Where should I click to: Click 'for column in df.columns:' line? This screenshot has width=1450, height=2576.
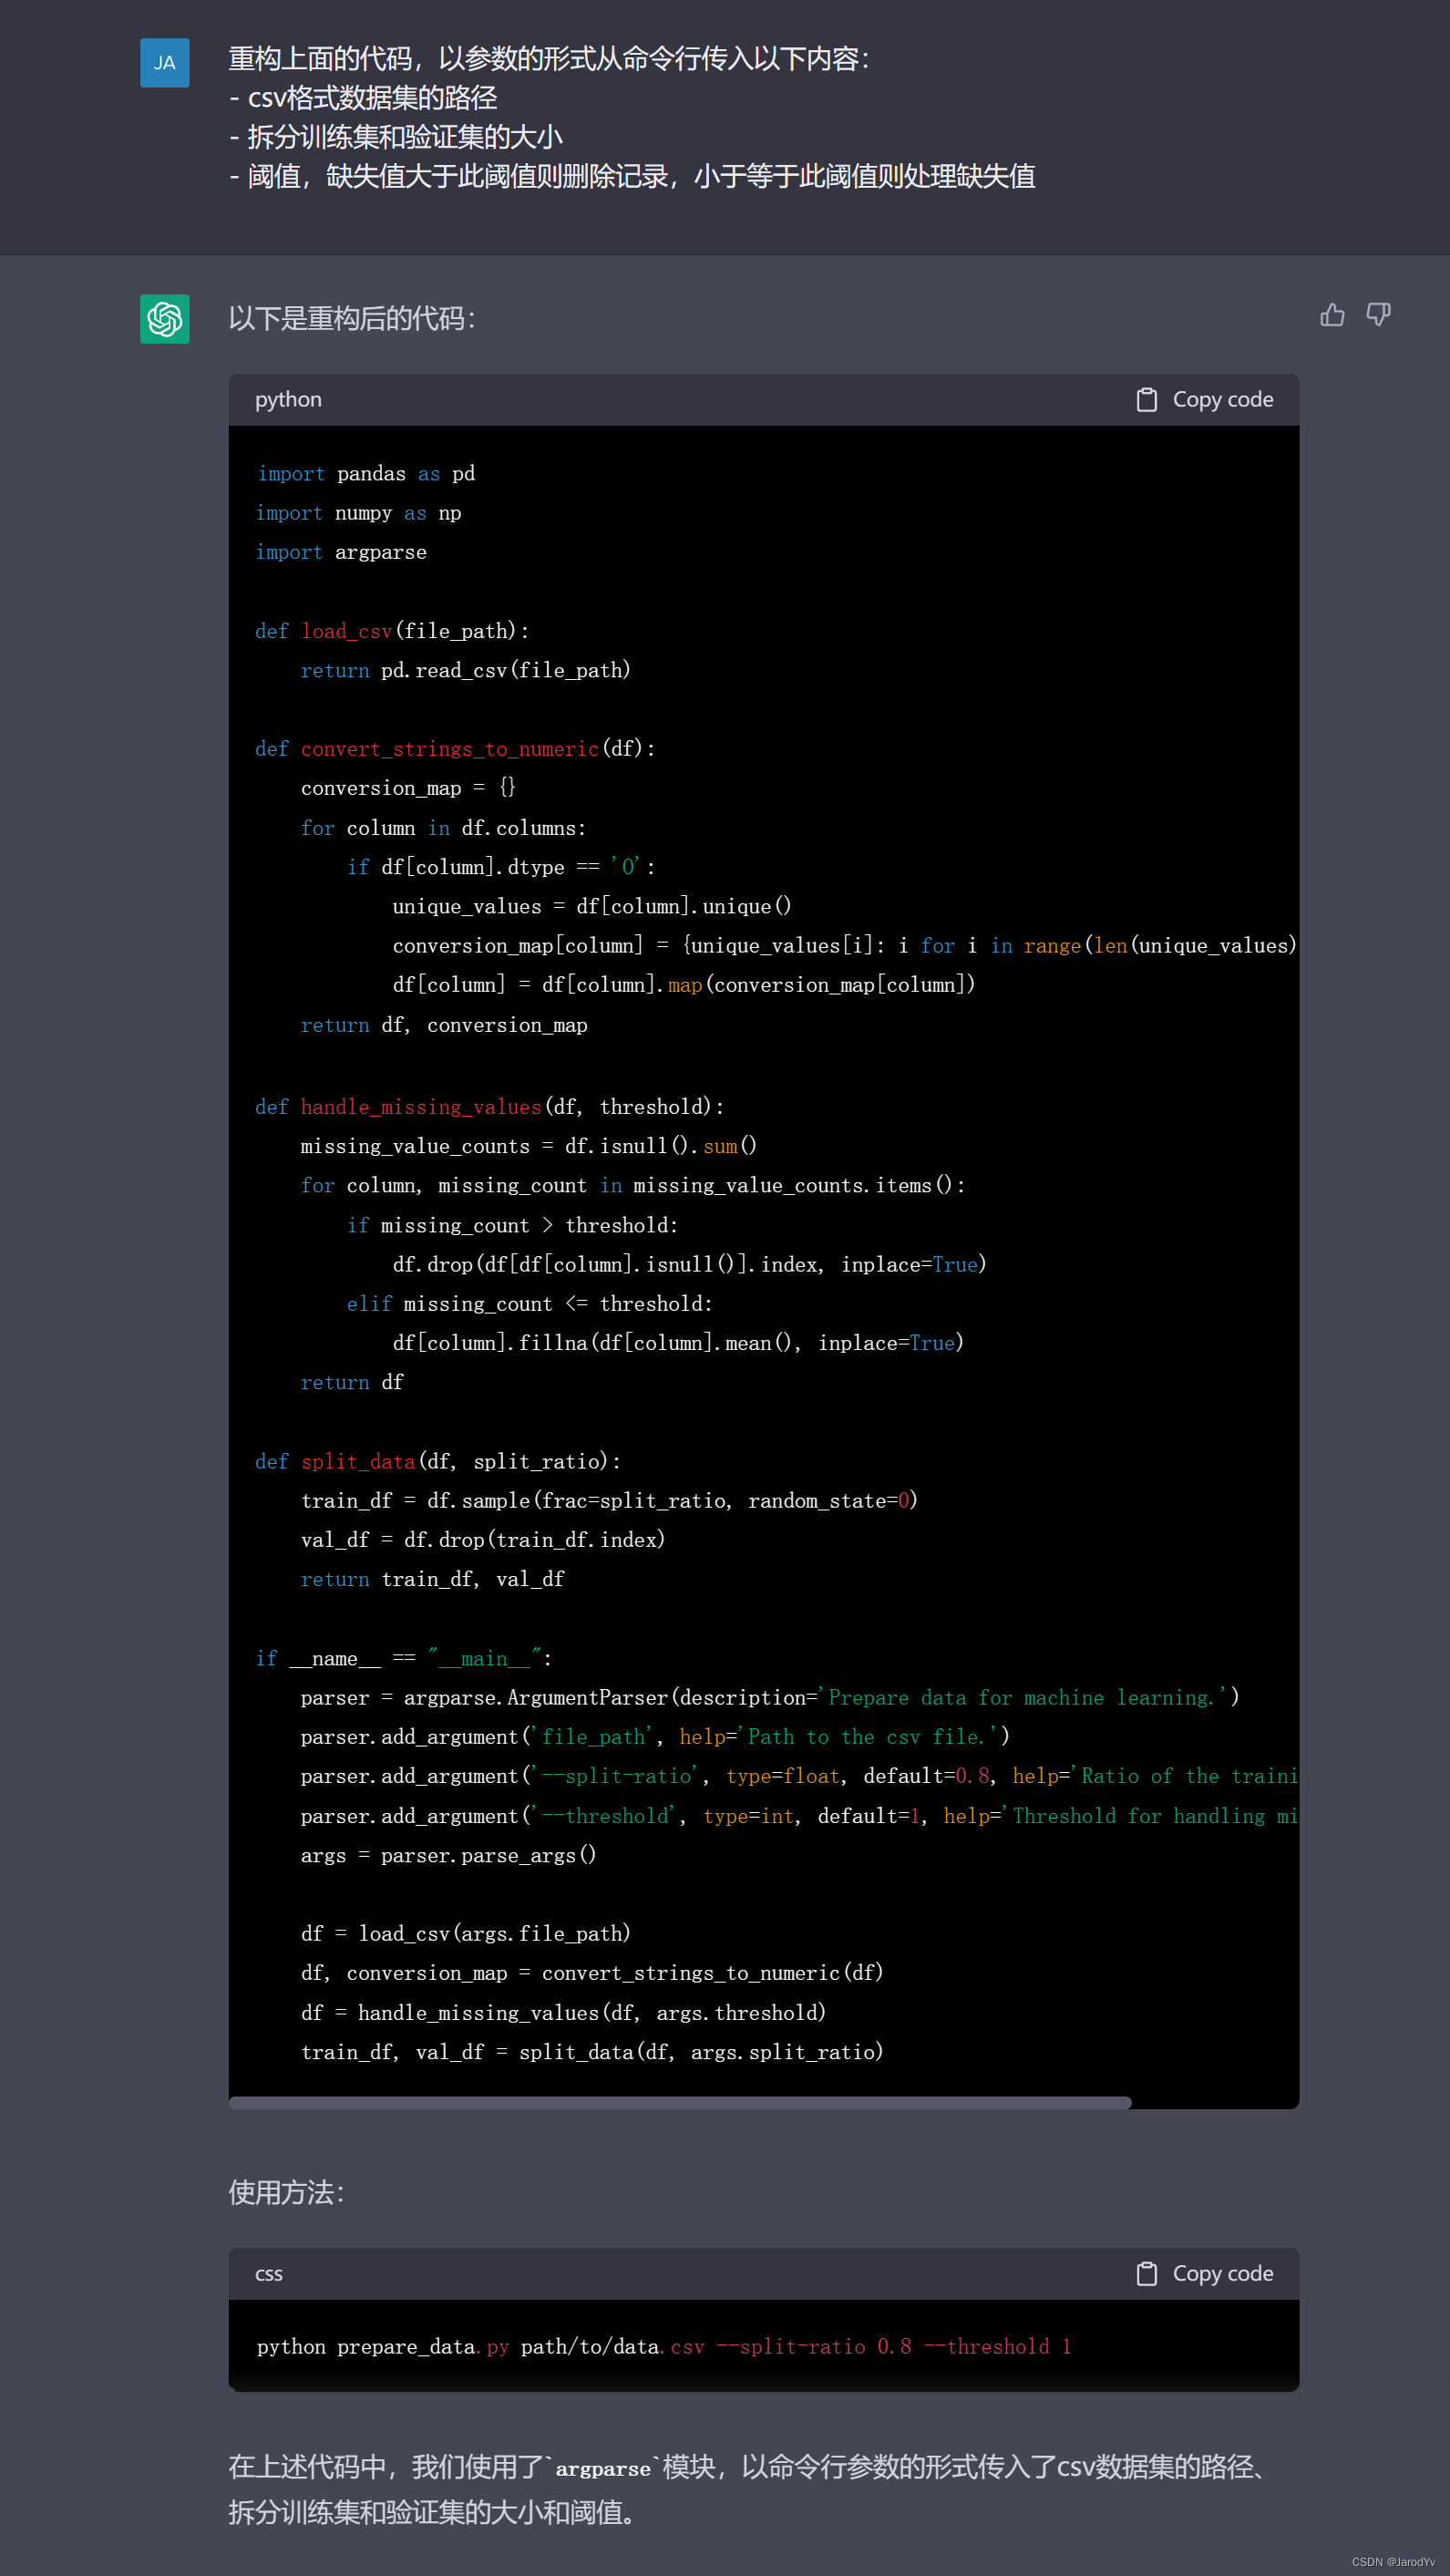pos(443,828)
